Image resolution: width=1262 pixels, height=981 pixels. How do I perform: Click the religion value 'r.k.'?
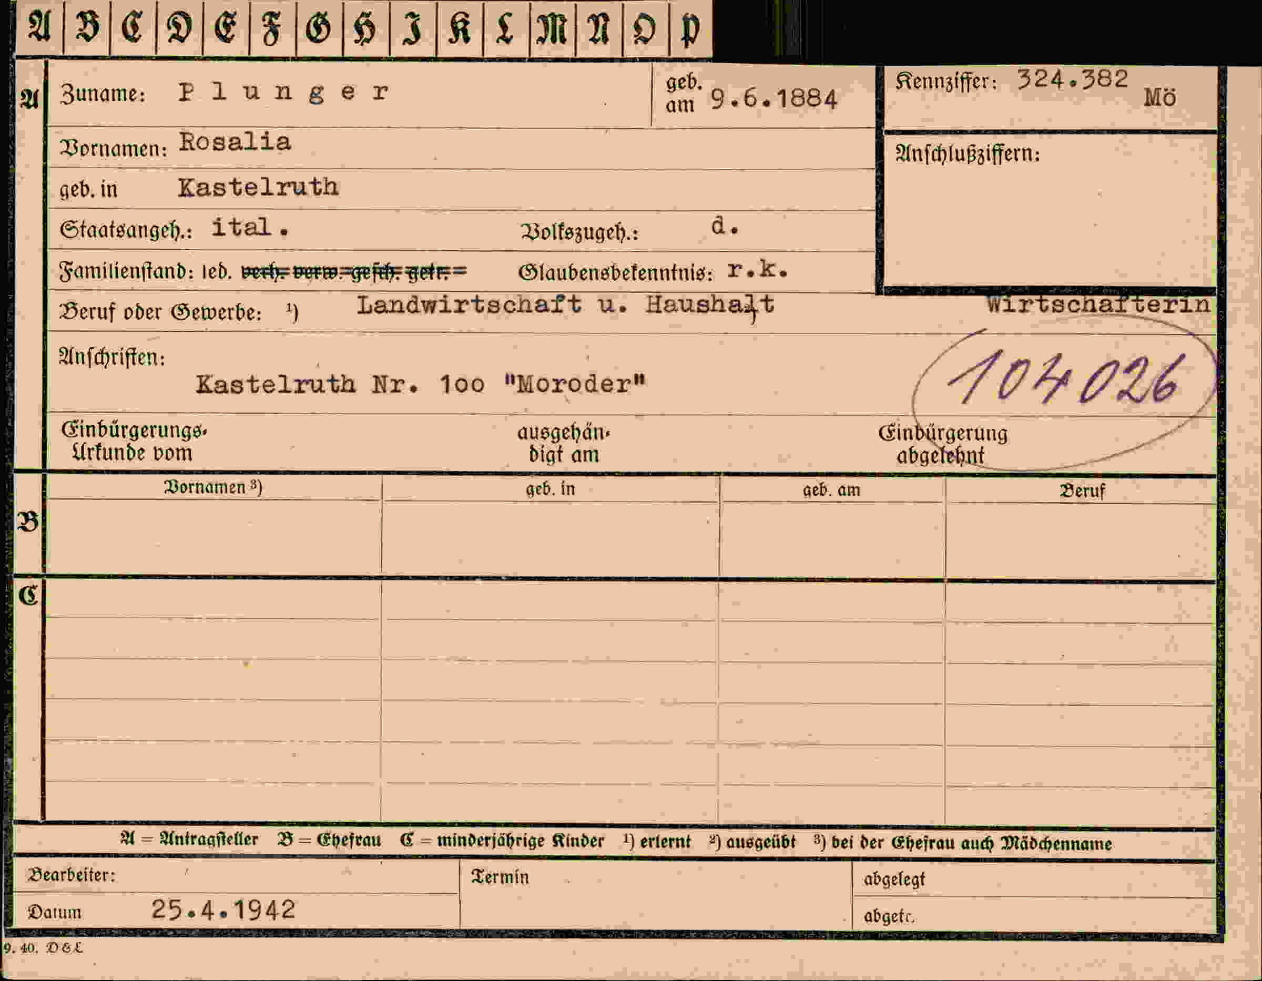[757, 269]
